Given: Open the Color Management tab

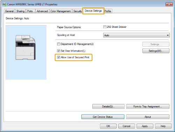Looking at the screenshot, I should pos(61,11).
